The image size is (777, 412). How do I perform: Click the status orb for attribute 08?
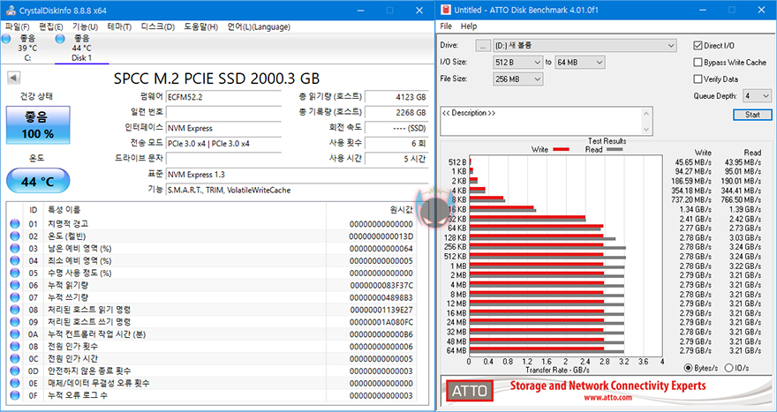point(15,310)
